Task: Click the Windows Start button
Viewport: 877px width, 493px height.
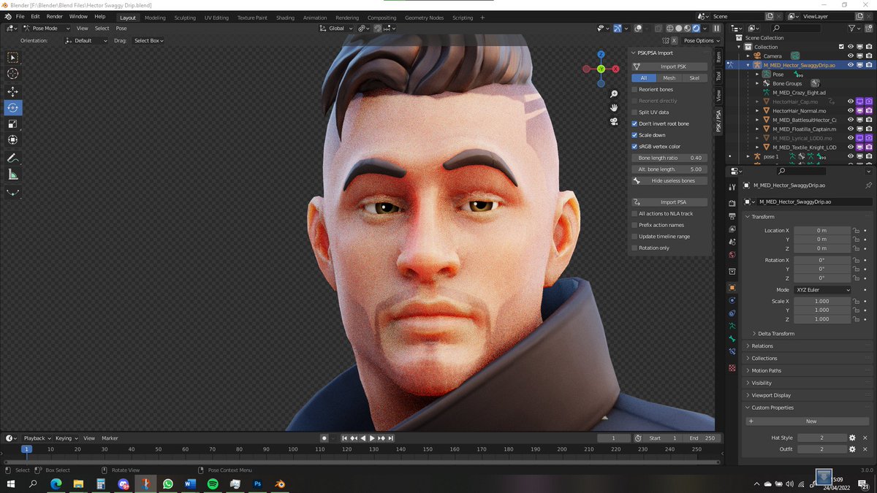Action: click(11, 484)
